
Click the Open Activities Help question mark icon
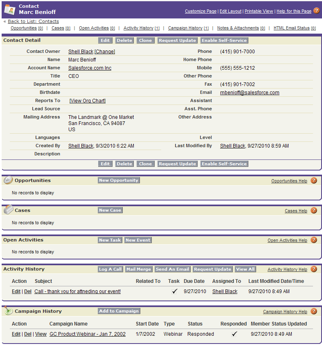coord(314,240)
